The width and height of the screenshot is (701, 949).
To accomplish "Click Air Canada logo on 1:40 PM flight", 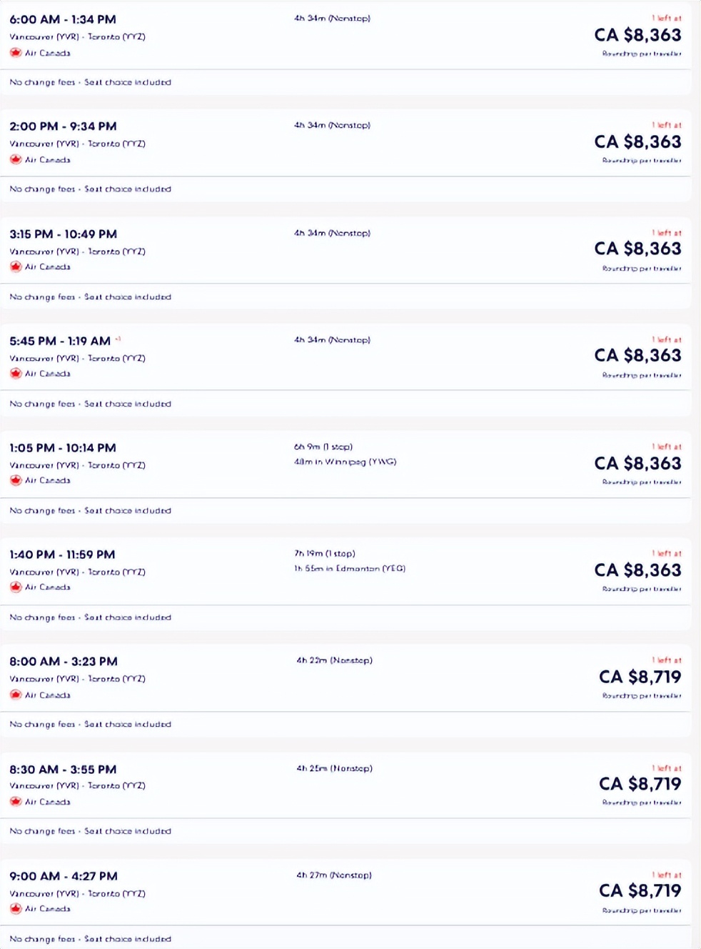I will (x=16, y=587).
